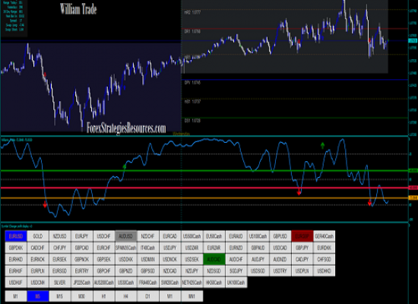Screen dimensions: 418x304
Task: Load the US100Cash index chart
Action: click(x=258, y=236)
